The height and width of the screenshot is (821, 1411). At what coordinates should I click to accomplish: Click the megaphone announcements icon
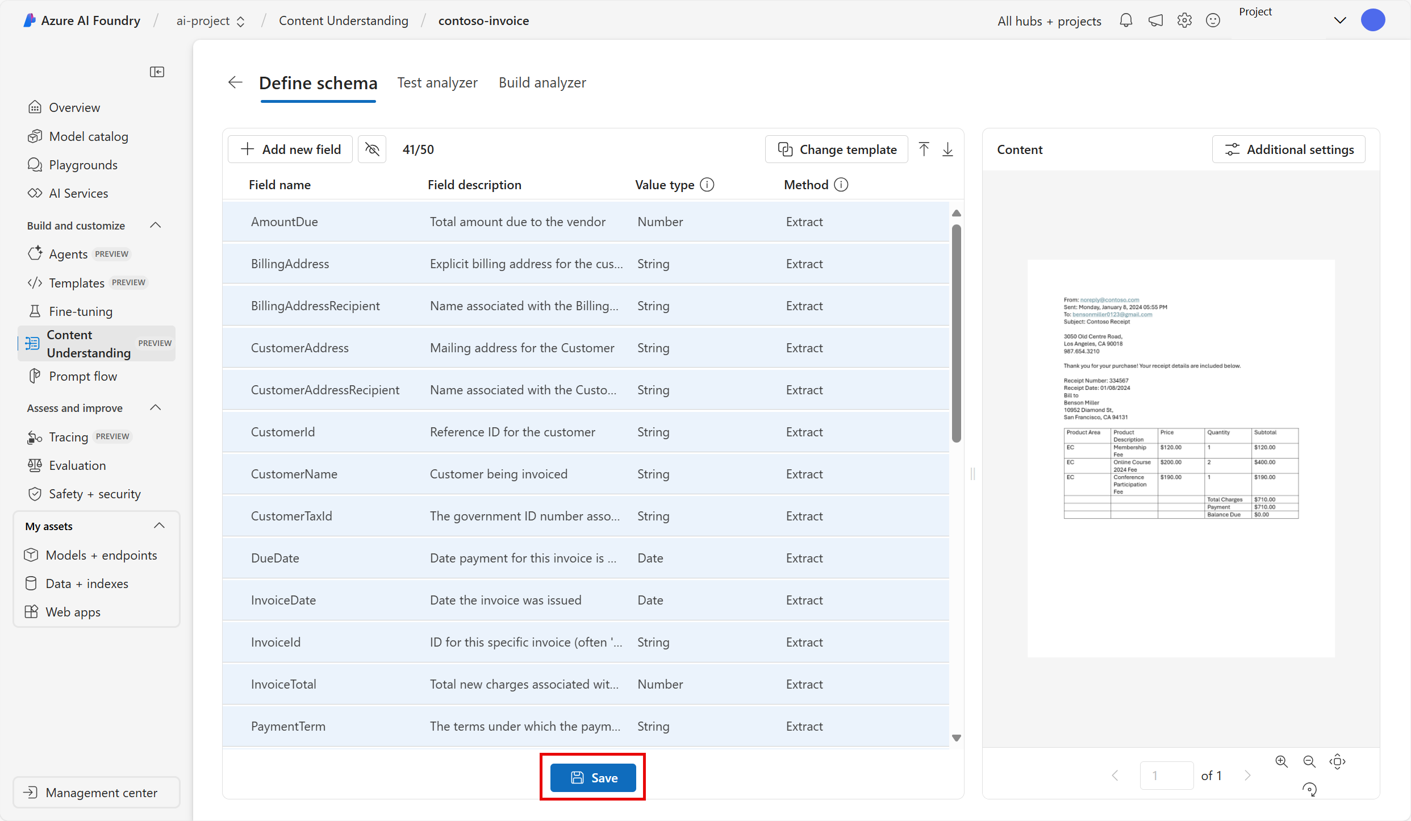point(1155,20)
